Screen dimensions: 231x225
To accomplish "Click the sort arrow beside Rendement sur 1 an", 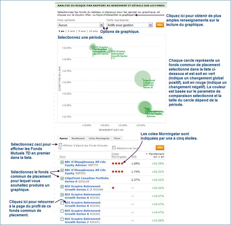I will pos(147,154).
